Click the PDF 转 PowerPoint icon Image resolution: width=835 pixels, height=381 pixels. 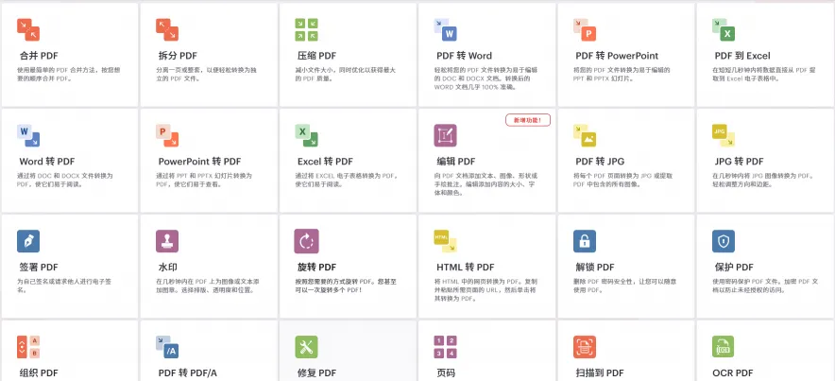click(x=585, y=30)
